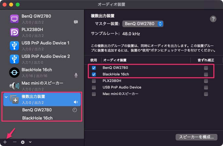The width and height of the screenshot is (223, 146).
Task: Add a new device with the plus button
Action: (x=5, y=142)
